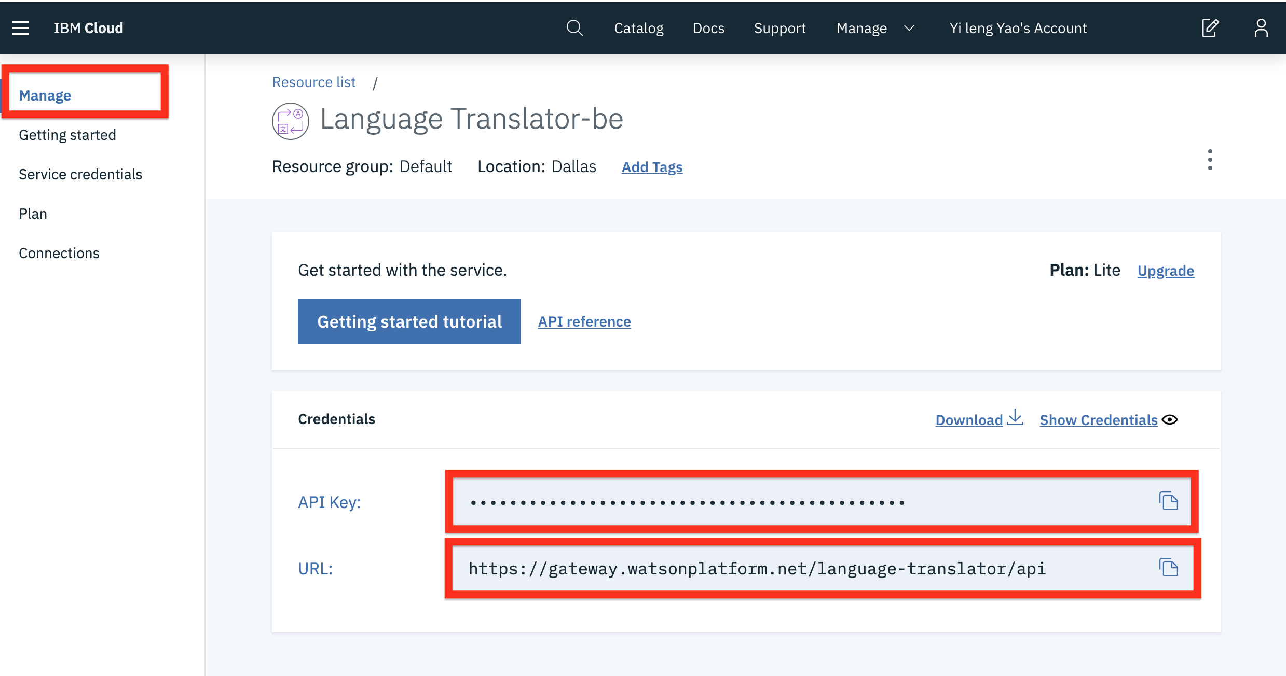Open the API reference link

point(584,321)
